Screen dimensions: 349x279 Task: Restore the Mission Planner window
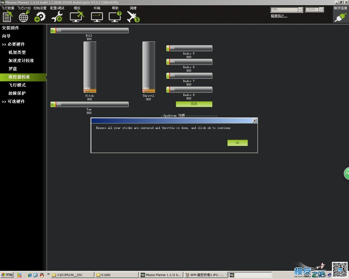tap(341, 2)
